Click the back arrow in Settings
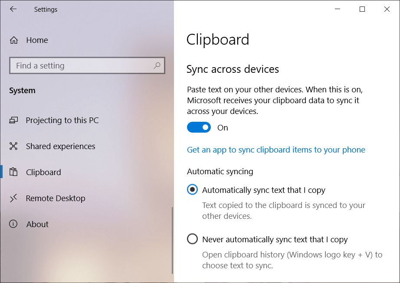The width and height of the screenshot is (400, 283). (13, 9)
